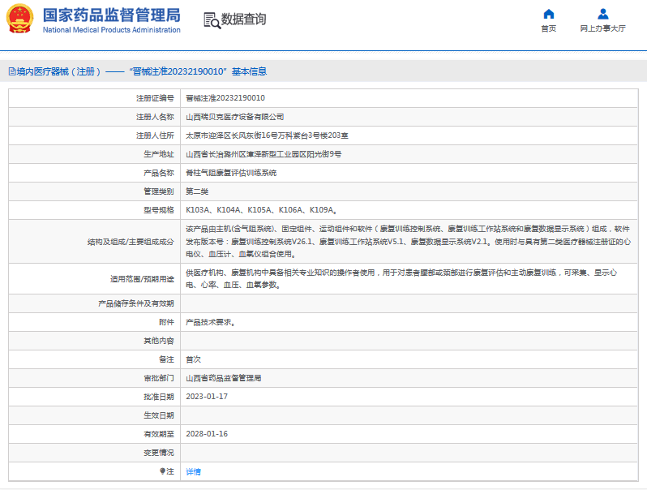Click the 产品名称 row label
This screenshot has width=647, height=490.
tap(159, 173)
